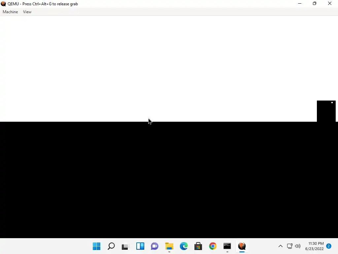Viewport: 338px width, 254px height.
Task: Open the View menu in QEMU
Action: pyautogui.click(x=27, y=12)
